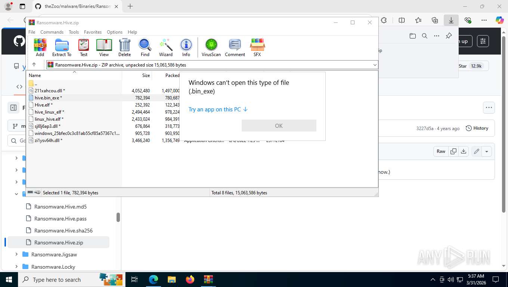This screenshot has height=287, width=508.
Task: Select zi1ysv64h.dll file
Action: (46, 140)
